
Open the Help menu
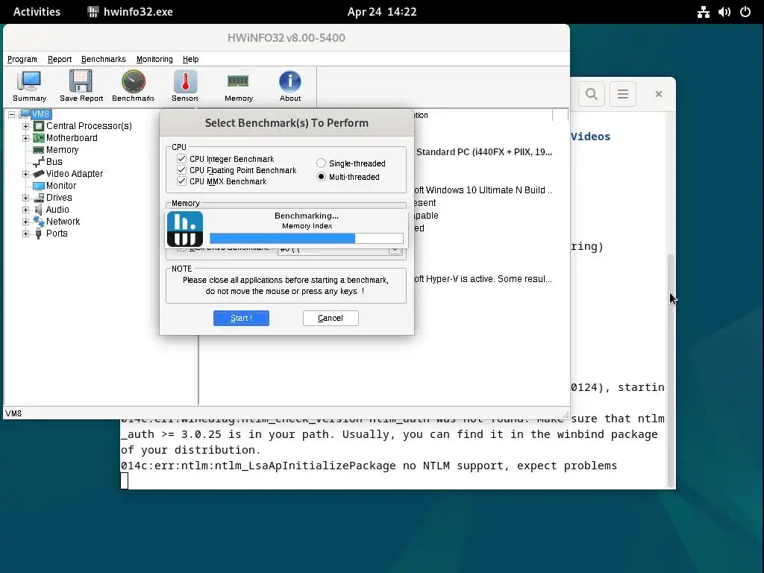click(190, 59)
